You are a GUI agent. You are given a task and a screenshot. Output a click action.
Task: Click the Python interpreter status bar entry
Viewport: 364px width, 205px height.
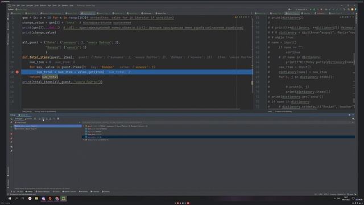point(341,194)
